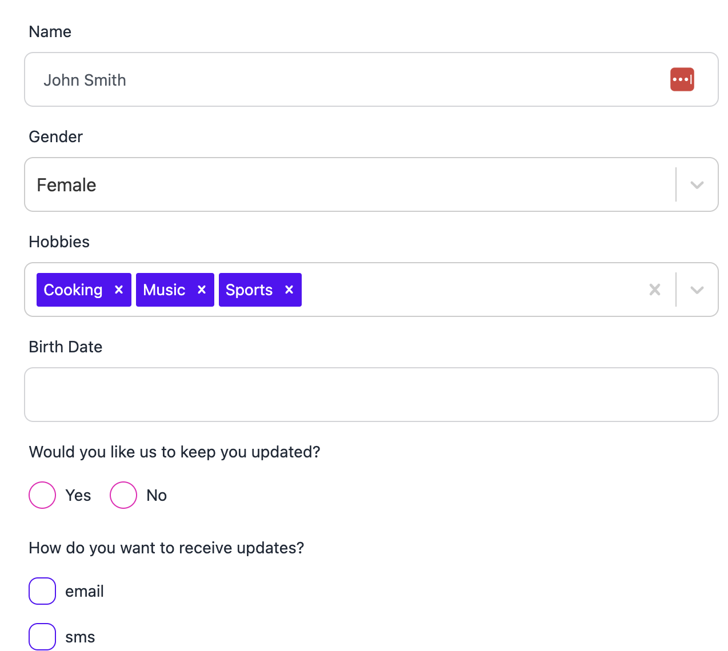Expand the Gender dropdown chevron
Viewport: 728px width, 651px height.
[x=697, y=185]
